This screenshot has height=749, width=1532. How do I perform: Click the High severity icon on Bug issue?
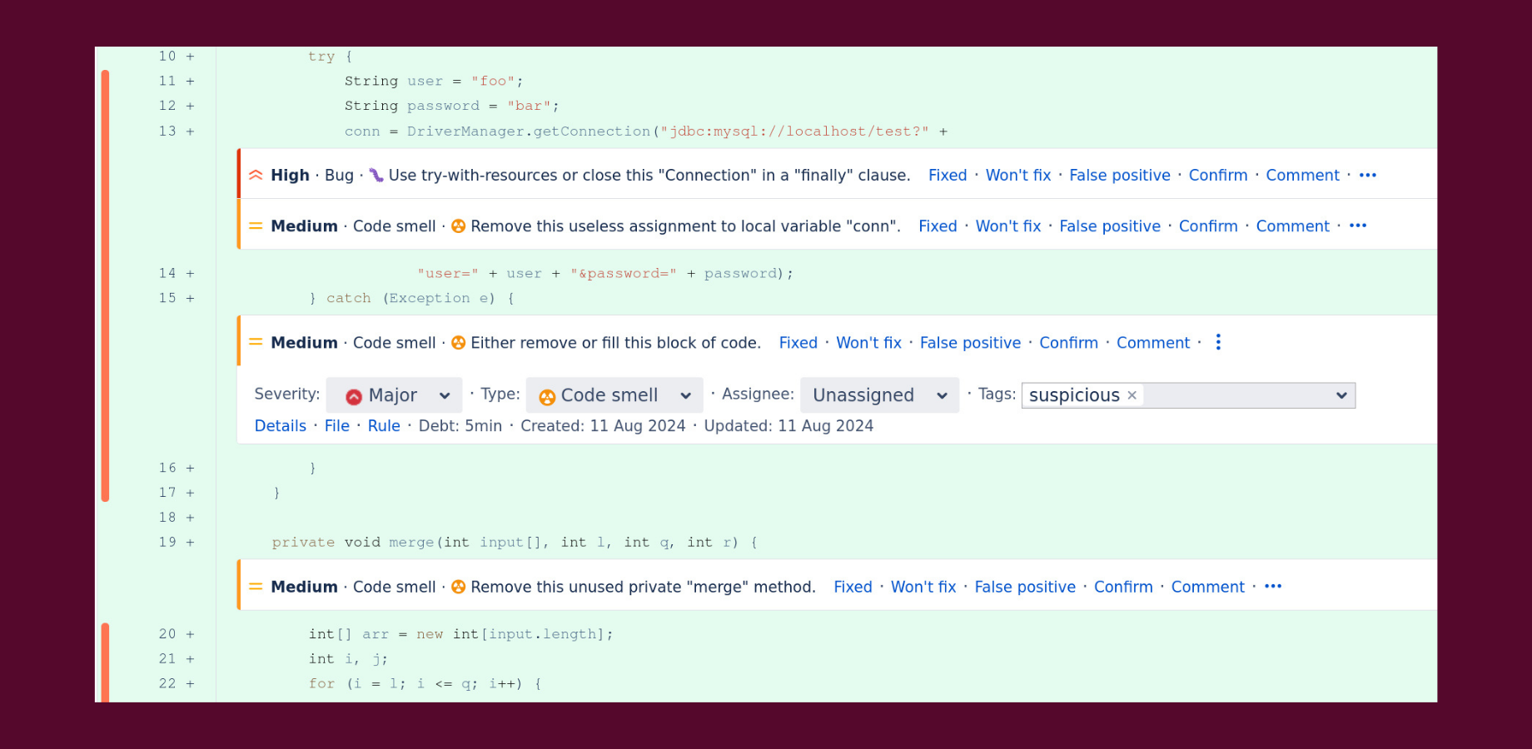pyautogui.click(x=256, y=176)
